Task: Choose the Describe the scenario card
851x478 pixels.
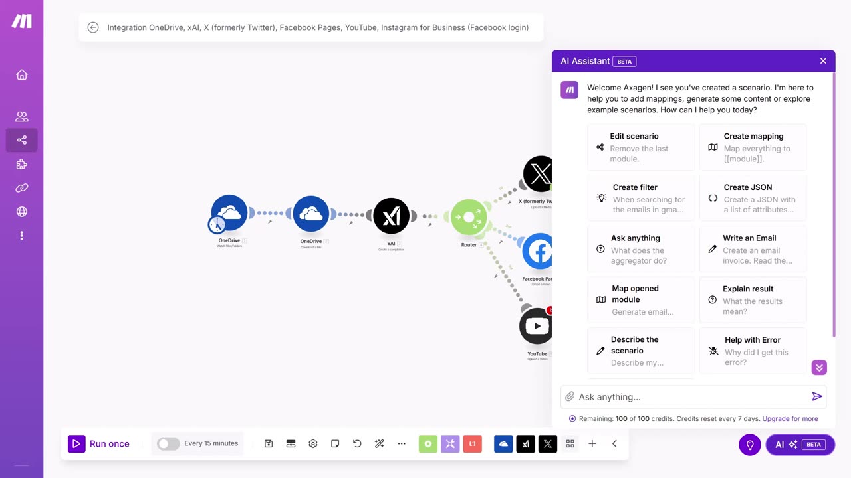Action: 641,351
